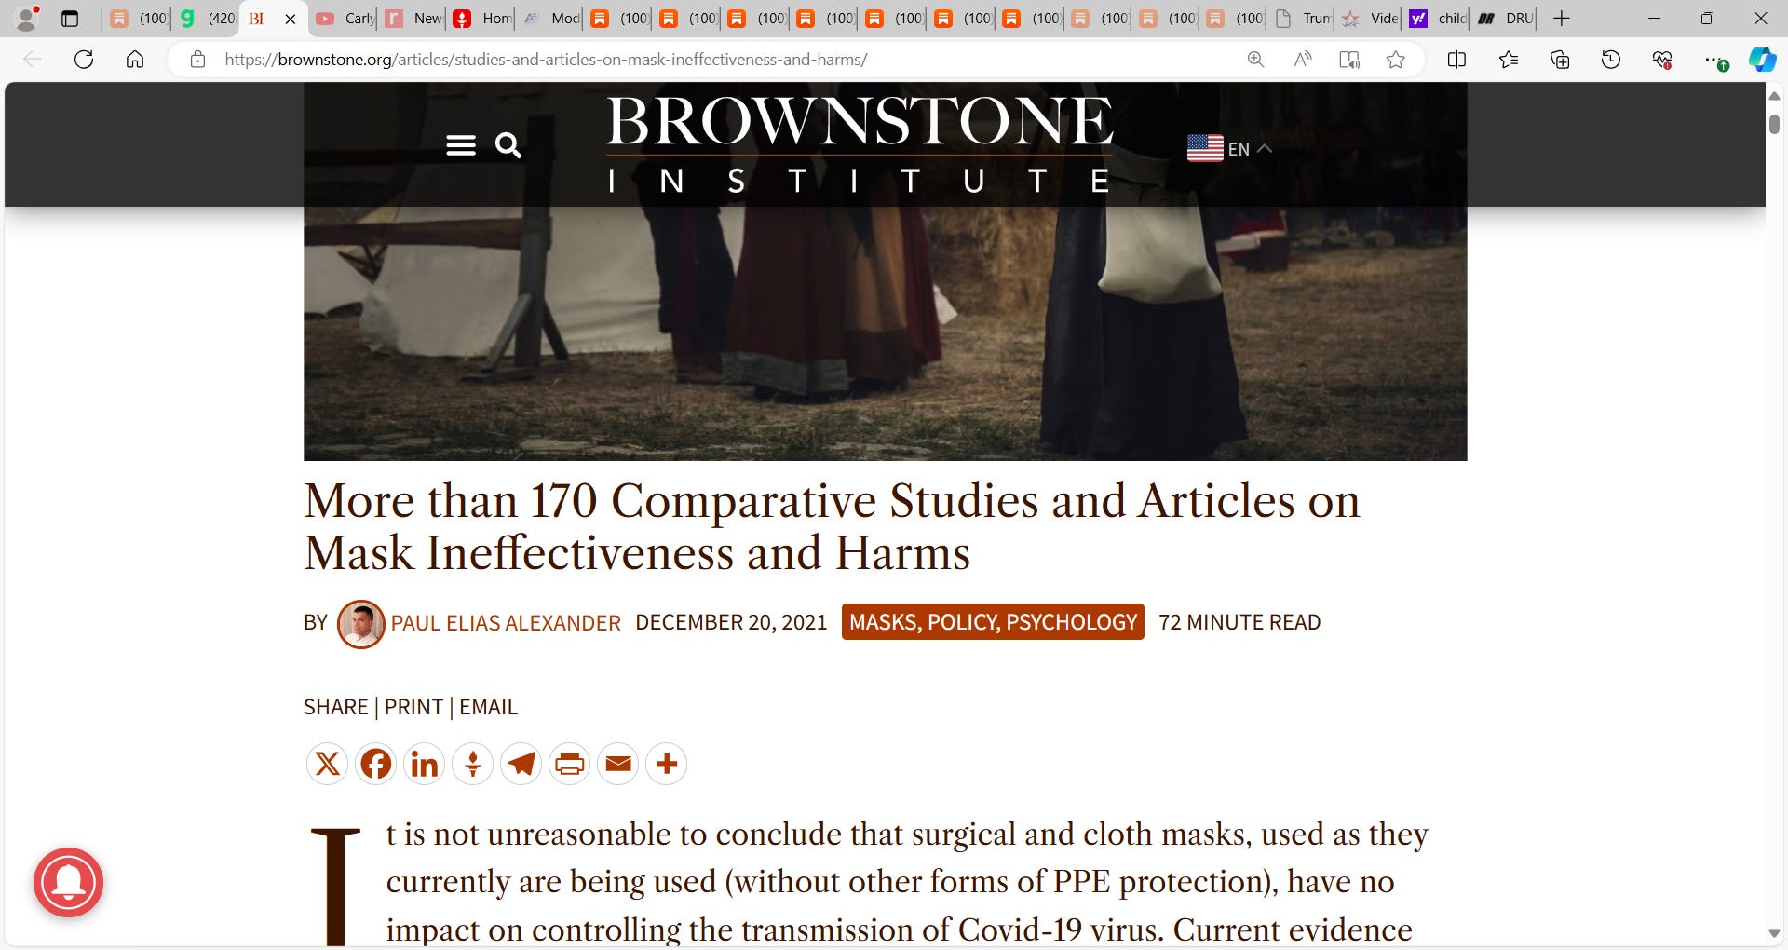View site information lock icon
Image resolution: width=1788 pixels, height=950 pixels.
197,60
